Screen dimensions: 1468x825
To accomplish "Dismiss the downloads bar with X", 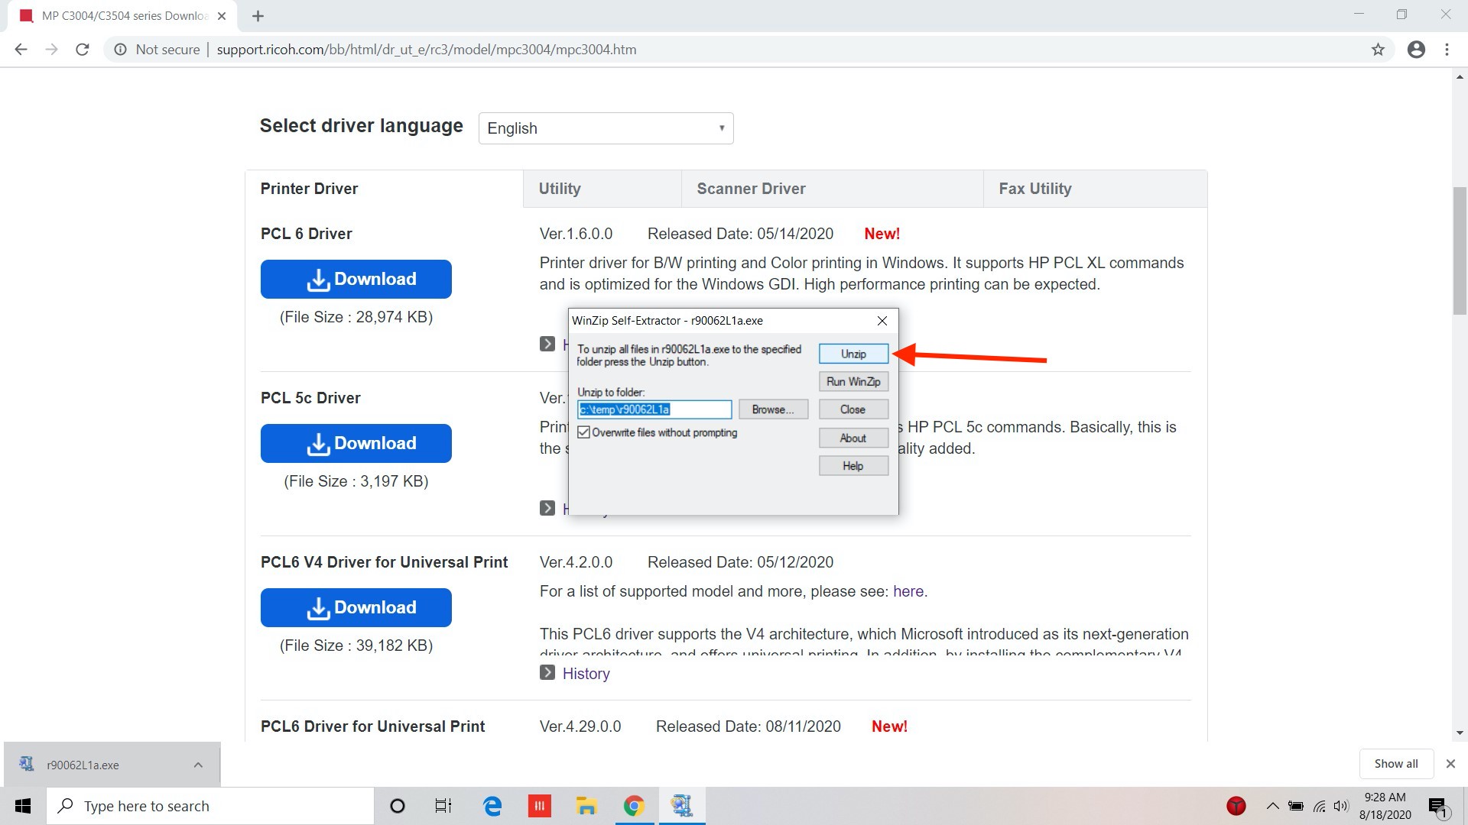I will coord(1450,764).
